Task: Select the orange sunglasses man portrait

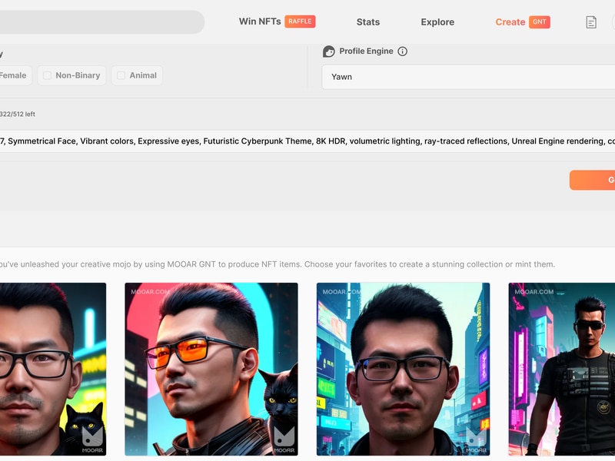Action: click(x=211, y=369)
